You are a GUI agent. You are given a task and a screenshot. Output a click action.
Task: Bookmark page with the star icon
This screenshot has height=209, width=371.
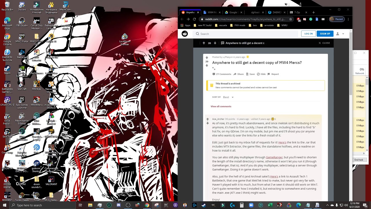pos(290,19)
